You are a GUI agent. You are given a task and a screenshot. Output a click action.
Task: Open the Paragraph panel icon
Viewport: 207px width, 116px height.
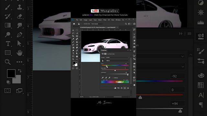click(134, 73)
